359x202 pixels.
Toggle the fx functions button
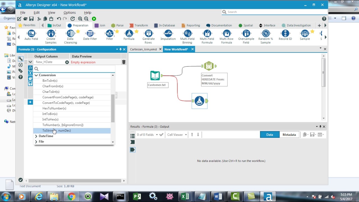30,68
